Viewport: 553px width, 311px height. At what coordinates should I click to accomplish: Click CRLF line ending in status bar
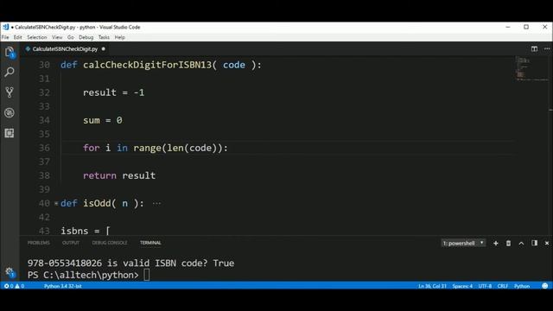503,286
